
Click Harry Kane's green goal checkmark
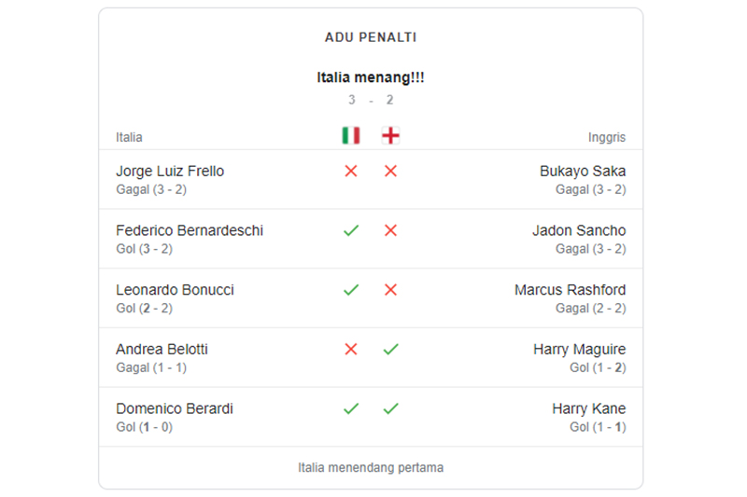point(390,408)
